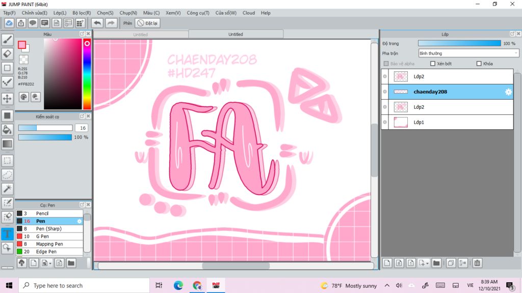The image size is (522, 293).
Task: Select the Brush tool in the left toolbar
Action: pos(7,40)
